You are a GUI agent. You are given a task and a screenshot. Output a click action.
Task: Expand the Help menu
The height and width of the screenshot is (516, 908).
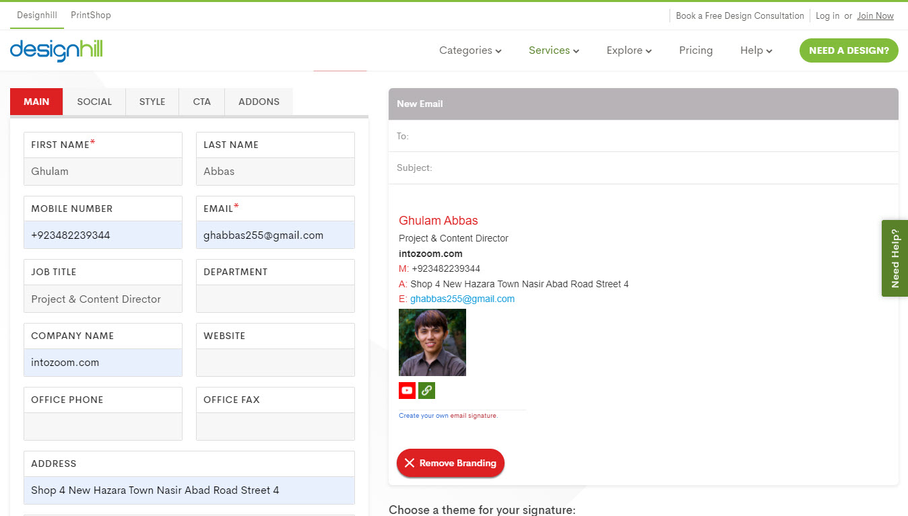756,50
